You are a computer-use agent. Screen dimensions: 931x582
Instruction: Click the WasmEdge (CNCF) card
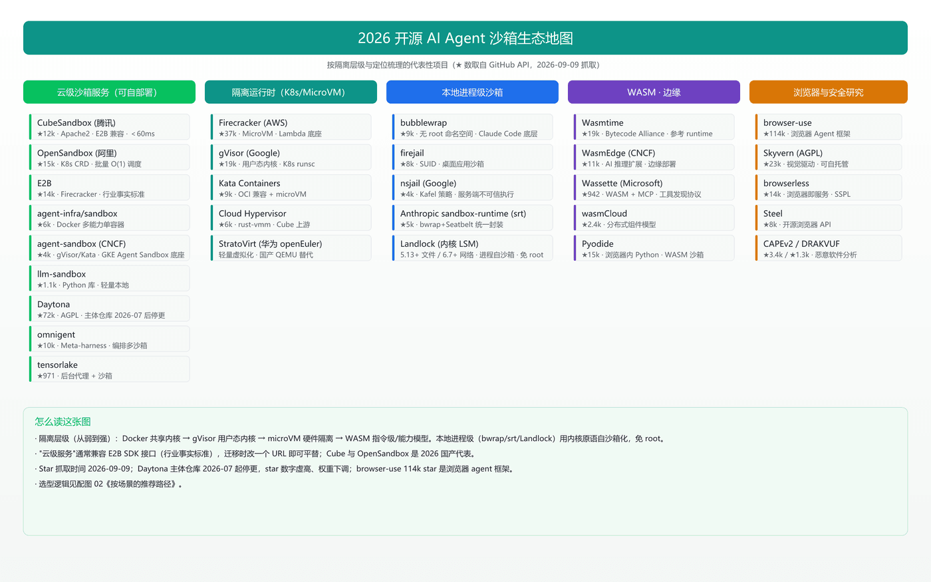[x=654, y=158]
